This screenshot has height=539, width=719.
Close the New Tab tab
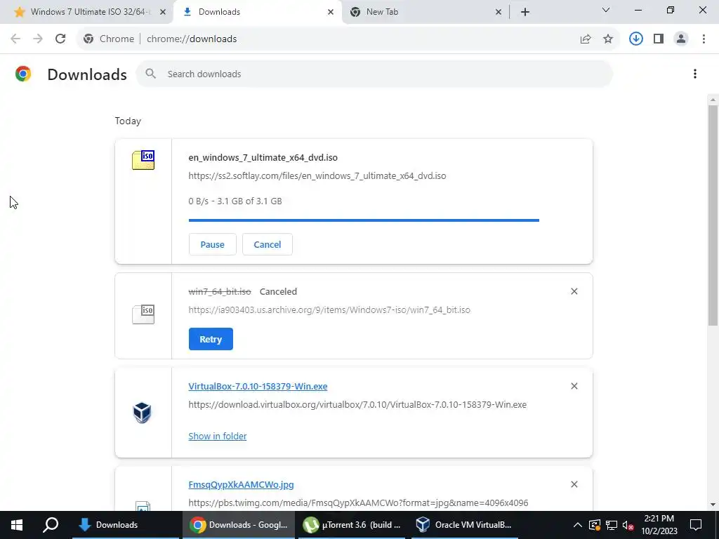pyautogui.click(x=499, y=12)
